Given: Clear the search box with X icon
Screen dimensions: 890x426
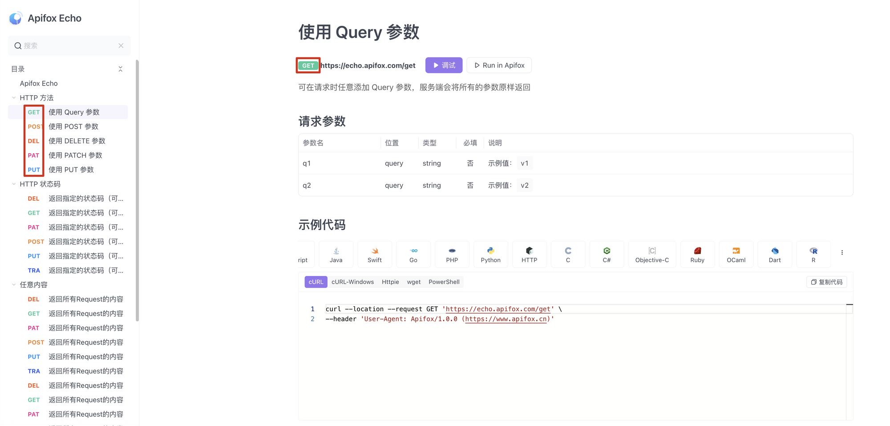Looking at the screenshot, I should [121, 46].
